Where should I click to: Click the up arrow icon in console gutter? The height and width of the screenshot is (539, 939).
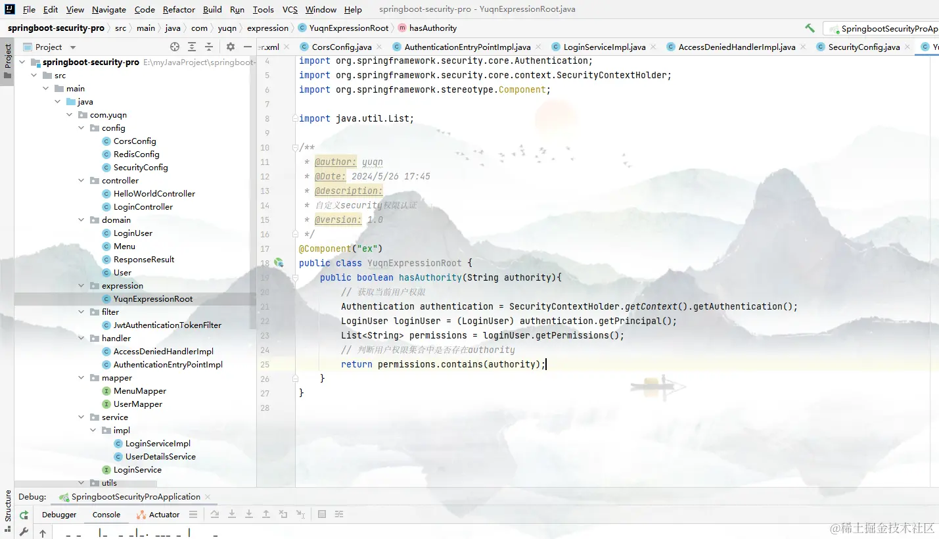43,533
